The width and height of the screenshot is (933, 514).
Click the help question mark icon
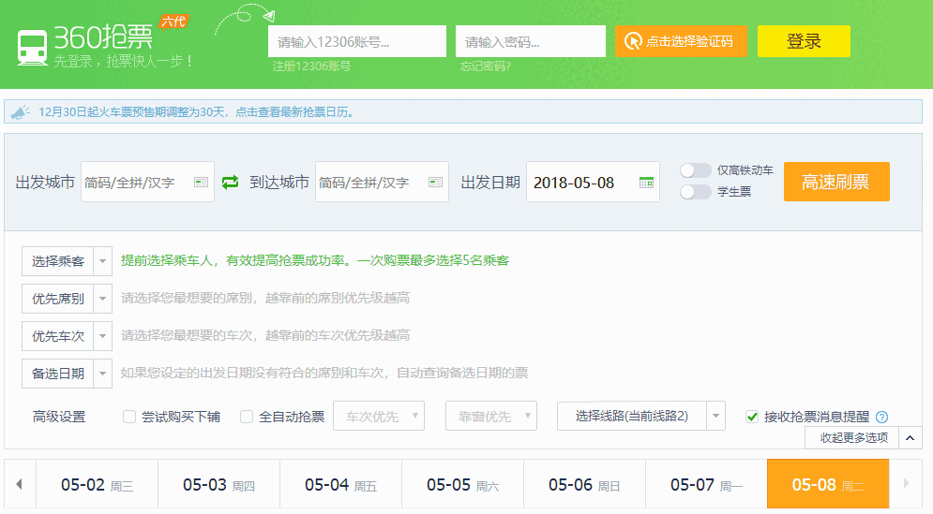[882, 418]
